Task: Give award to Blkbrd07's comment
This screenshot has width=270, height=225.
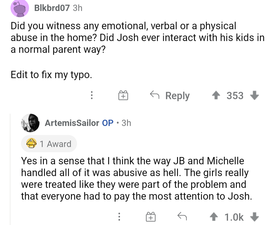Action: (x=123, y=95)
